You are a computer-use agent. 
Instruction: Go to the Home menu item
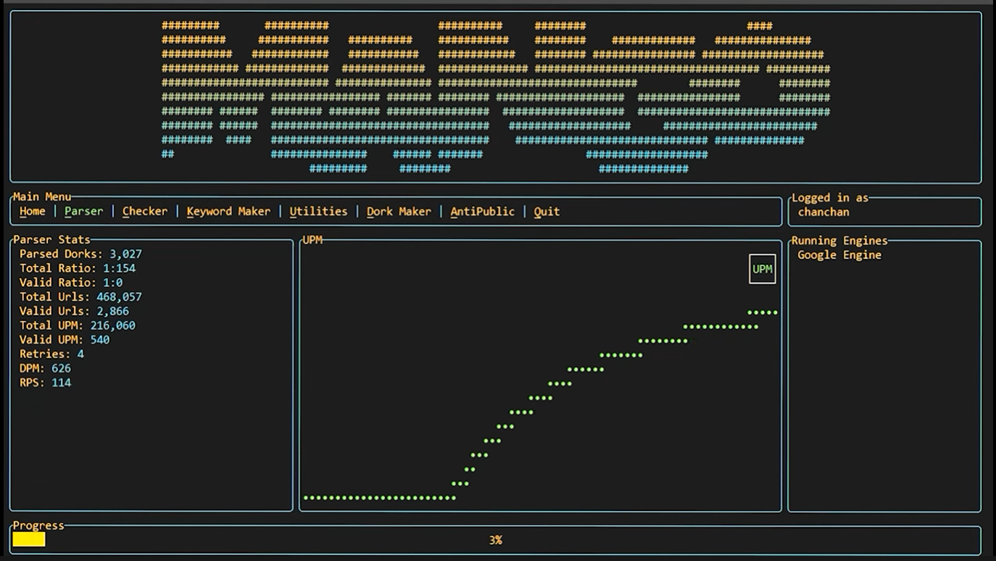pyautogui.click(x=32, y=212)
